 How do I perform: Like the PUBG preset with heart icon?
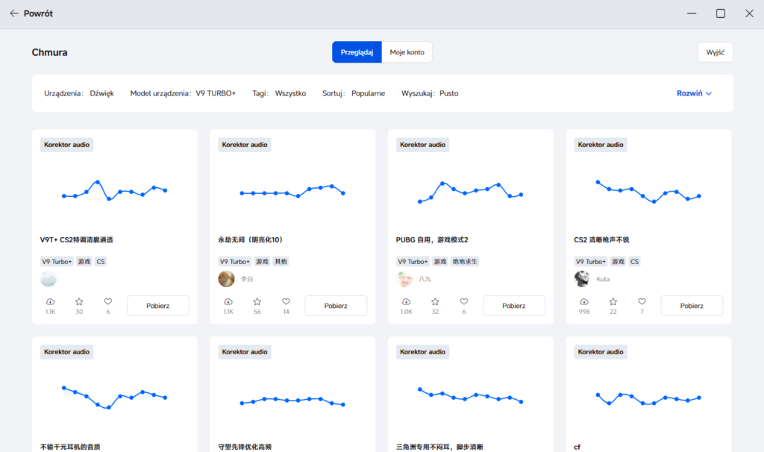click(x=464, y=301)
